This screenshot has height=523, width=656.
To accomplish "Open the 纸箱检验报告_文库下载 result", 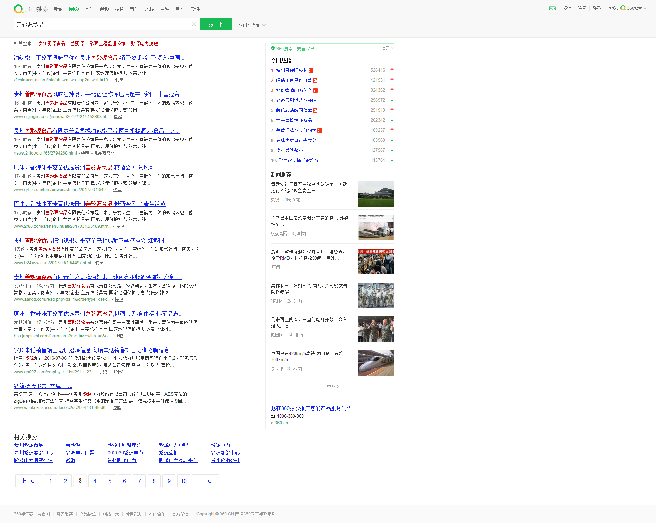I will coord(43,386).
